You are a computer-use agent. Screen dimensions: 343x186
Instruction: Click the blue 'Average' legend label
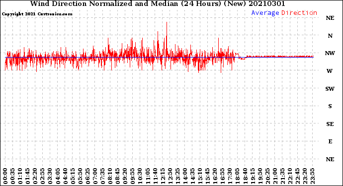click(265, 13)
